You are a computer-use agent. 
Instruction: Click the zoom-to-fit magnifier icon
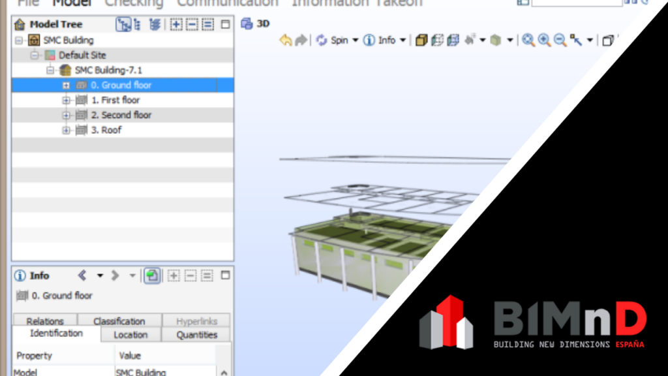pyautogui.click(x=528, y=40)
